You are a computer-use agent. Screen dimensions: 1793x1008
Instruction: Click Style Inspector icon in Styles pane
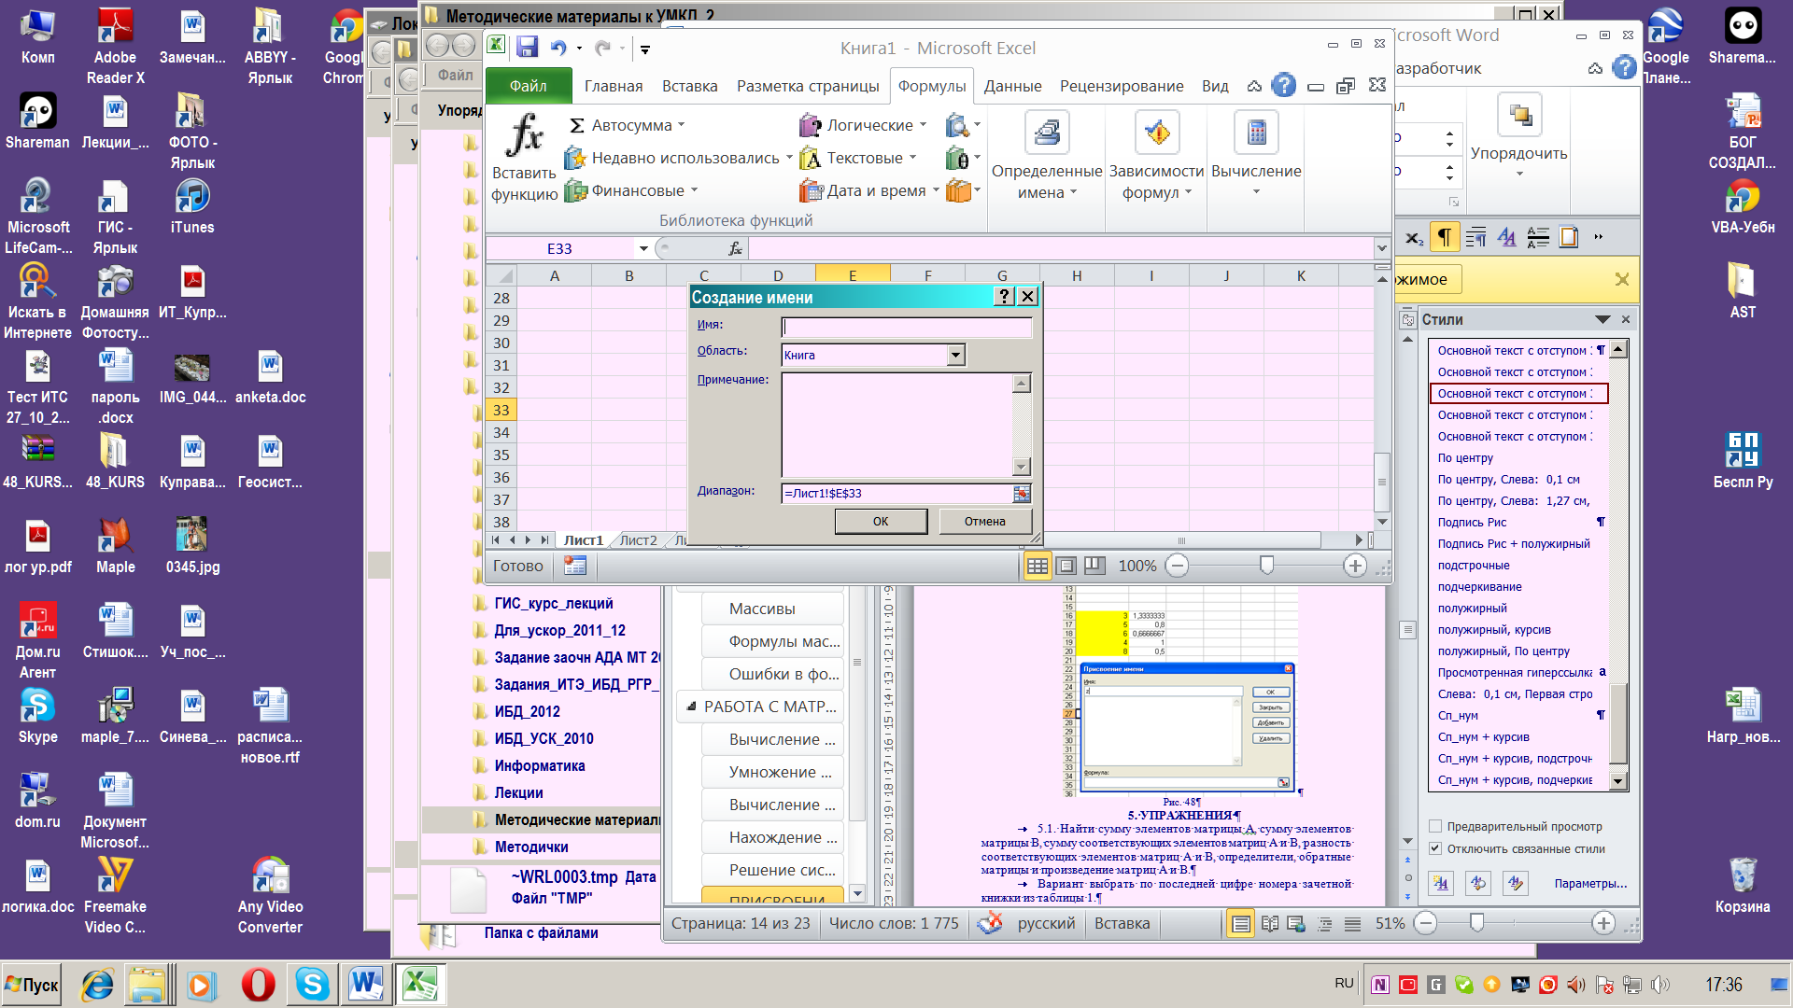click(1478, 883)
